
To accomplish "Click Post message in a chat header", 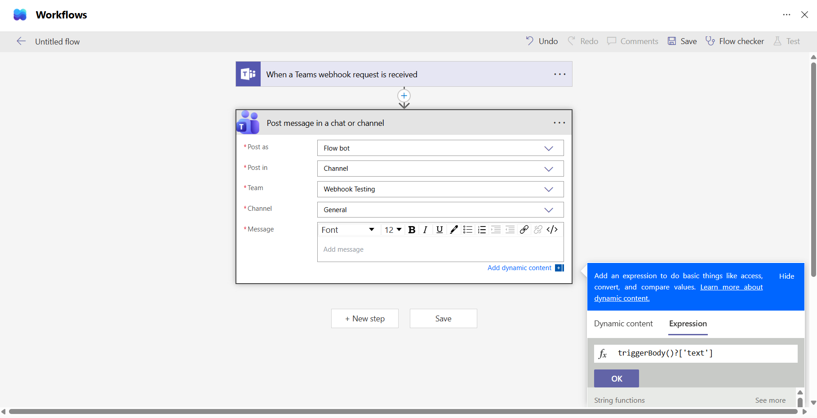I will tap(404, 123).
